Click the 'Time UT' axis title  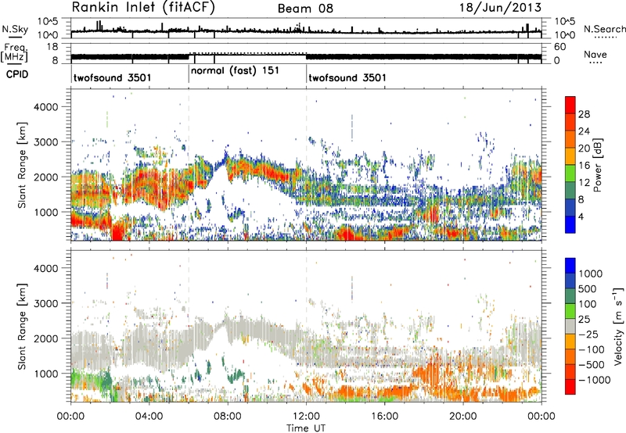pyautogui.click(x=306, y=428)
